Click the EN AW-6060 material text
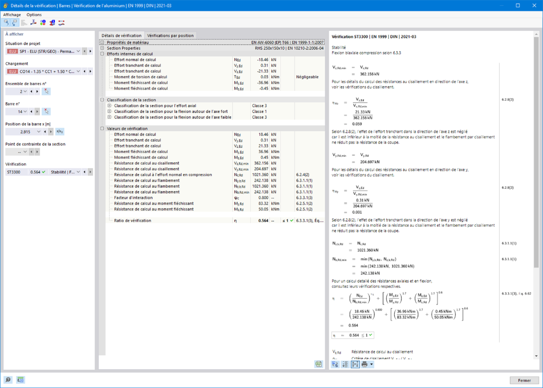This screenshot has height=388, width=543. 288,42
